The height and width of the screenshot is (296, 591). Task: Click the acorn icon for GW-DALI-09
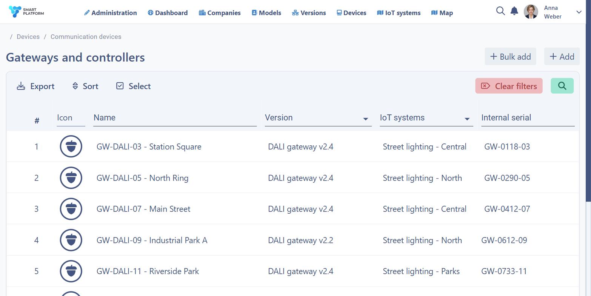71,240
